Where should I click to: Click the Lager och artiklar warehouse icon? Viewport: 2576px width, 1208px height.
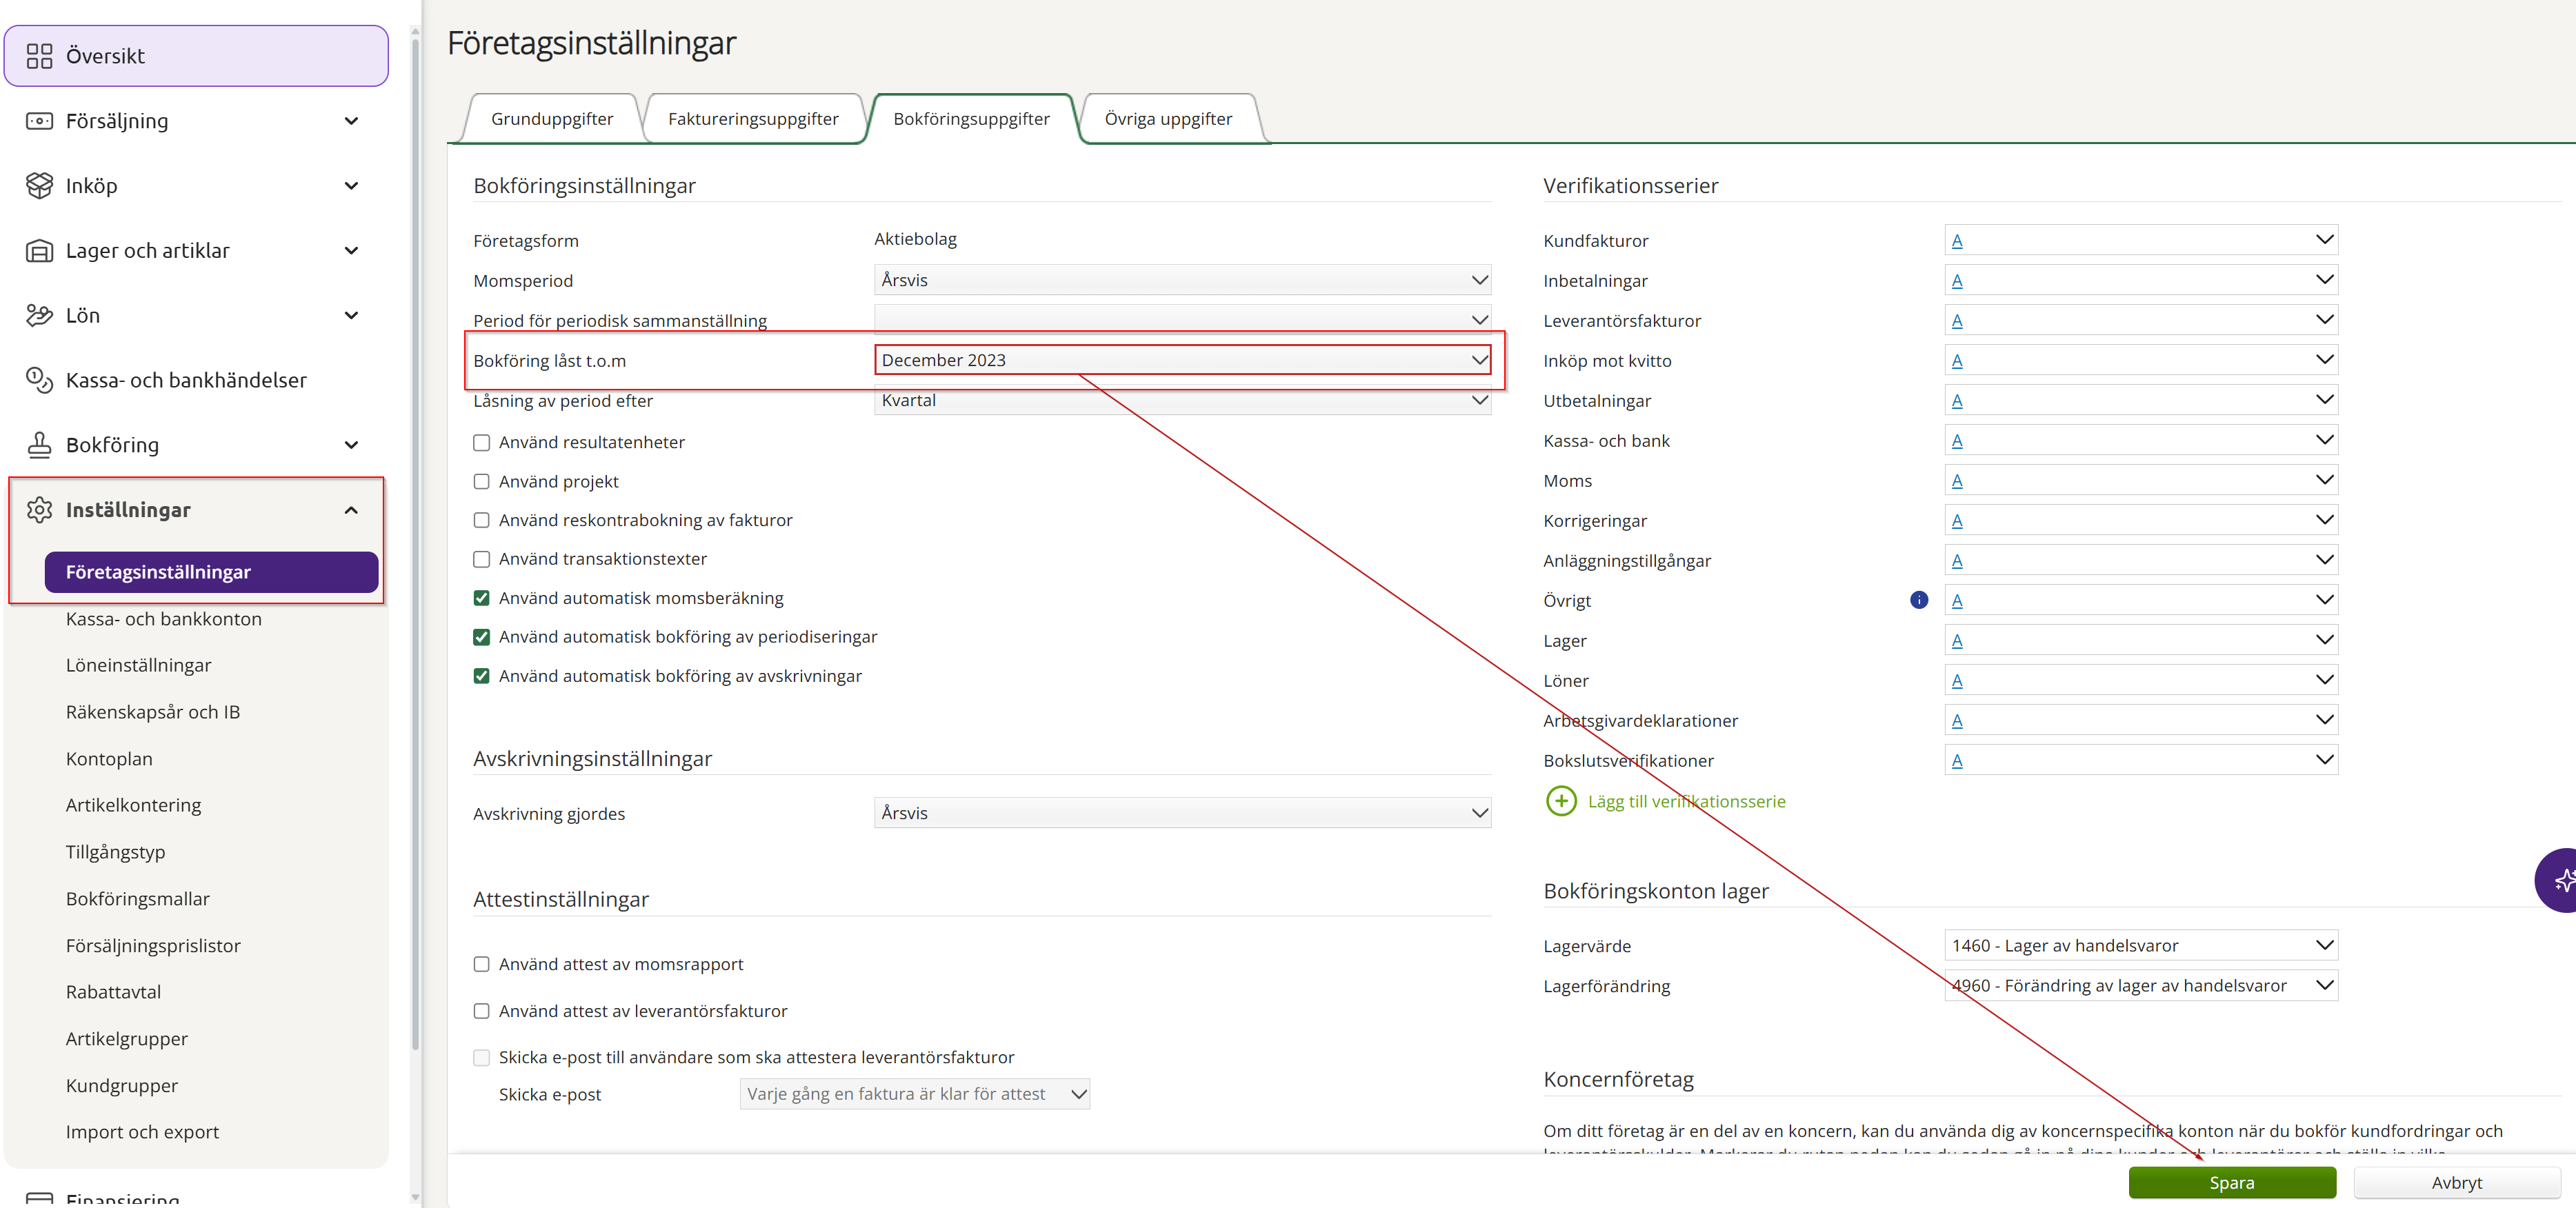39,251
